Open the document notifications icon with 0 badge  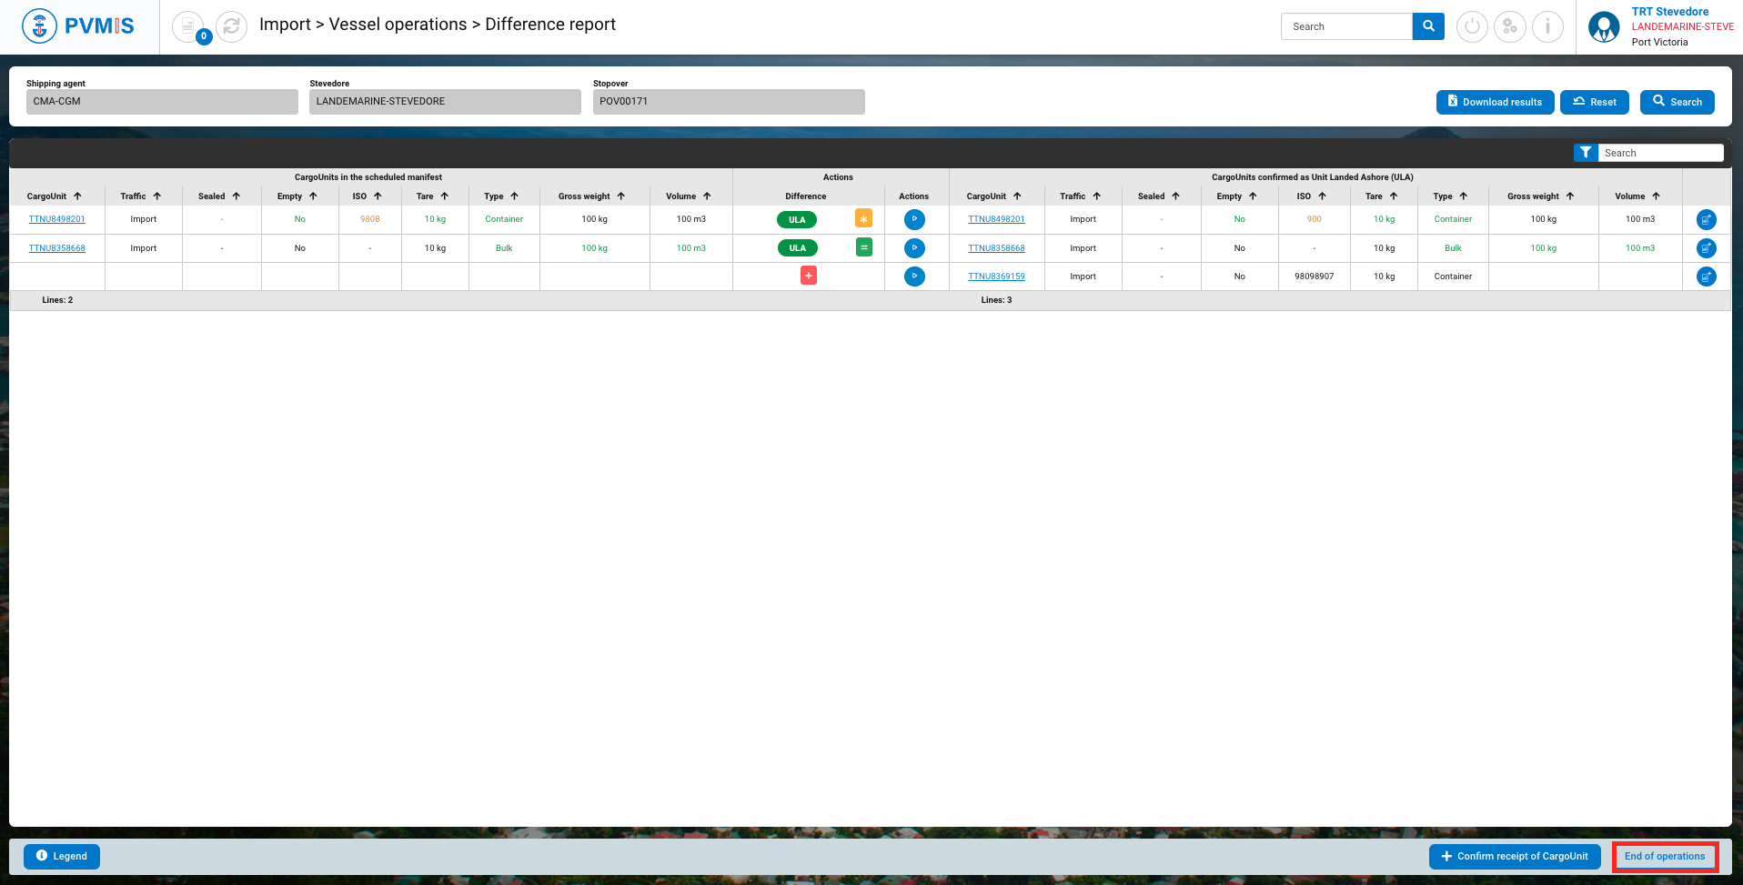pyautogui.click(x=188, y=26)
